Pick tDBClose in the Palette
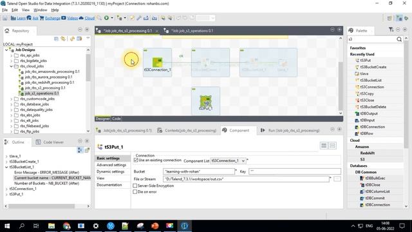 373,185
